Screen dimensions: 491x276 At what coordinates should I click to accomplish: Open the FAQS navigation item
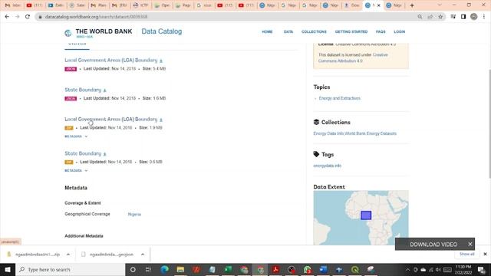click(381, 31)
